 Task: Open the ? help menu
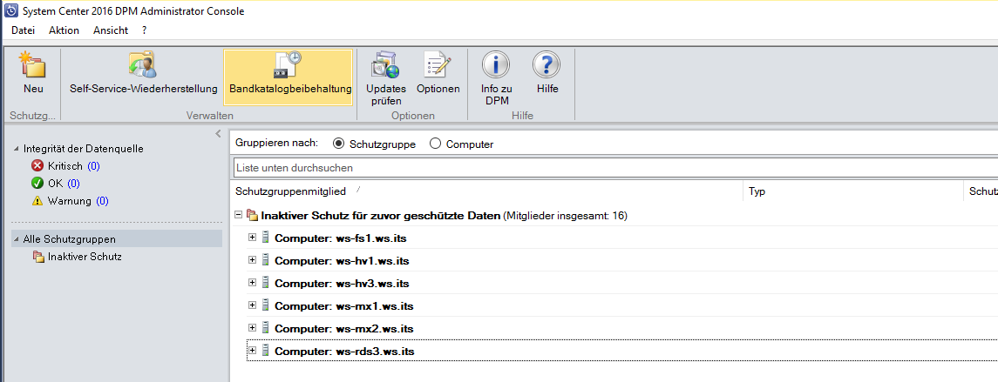pyautogui.click(x=145, y=30)
